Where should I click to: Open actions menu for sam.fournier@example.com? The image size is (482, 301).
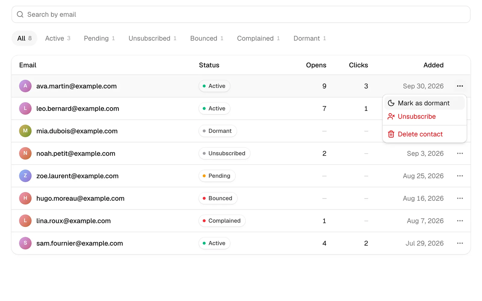460,243
